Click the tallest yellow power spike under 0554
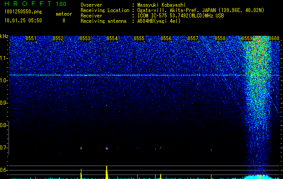The image size is (283, 179). click(107, 172)
